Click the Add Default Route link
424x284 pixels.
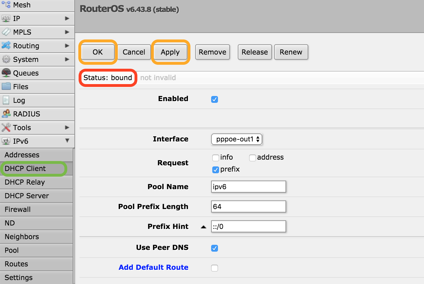(154, 268)
